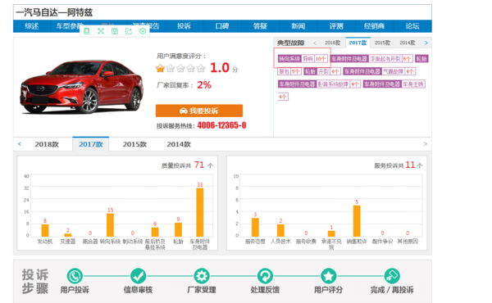Open the 答疑 navigation item
The image size is (492, 303).
(x=260, y=26)
